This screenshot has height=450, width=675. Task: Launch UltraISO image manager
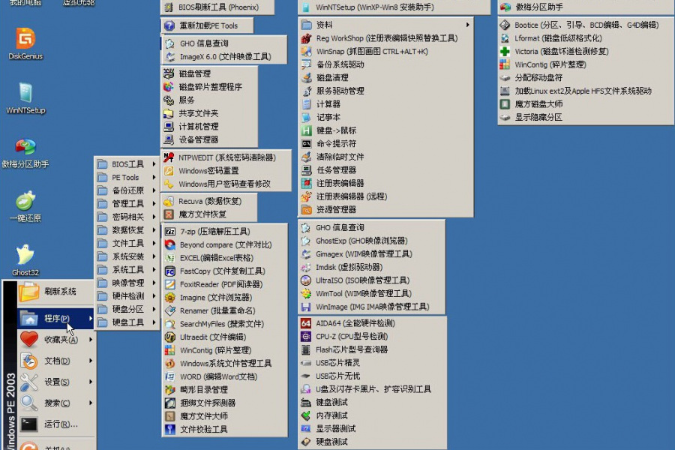click(371, 280)
